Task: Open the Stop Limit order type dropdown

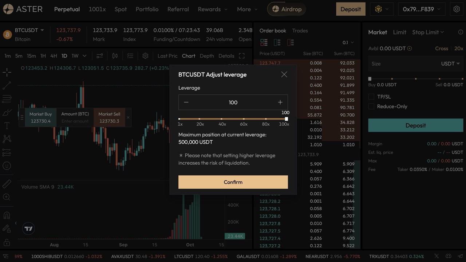Action: pyautogui.click(x=428, y=32)
